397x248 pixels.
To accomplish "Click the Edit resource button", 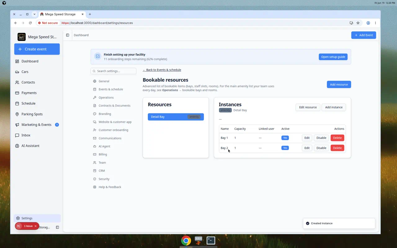I will 308,107.
